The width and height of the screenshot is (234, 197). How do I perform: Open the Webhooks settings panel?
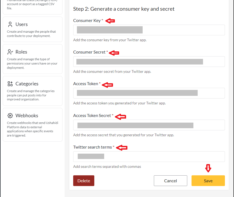click(x=32, y=124)
